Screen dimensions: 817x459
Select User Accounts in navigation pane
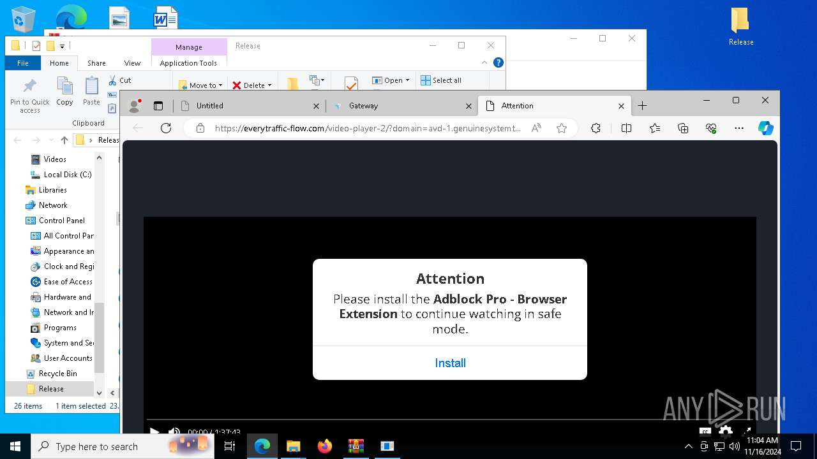tap(62, 358)
